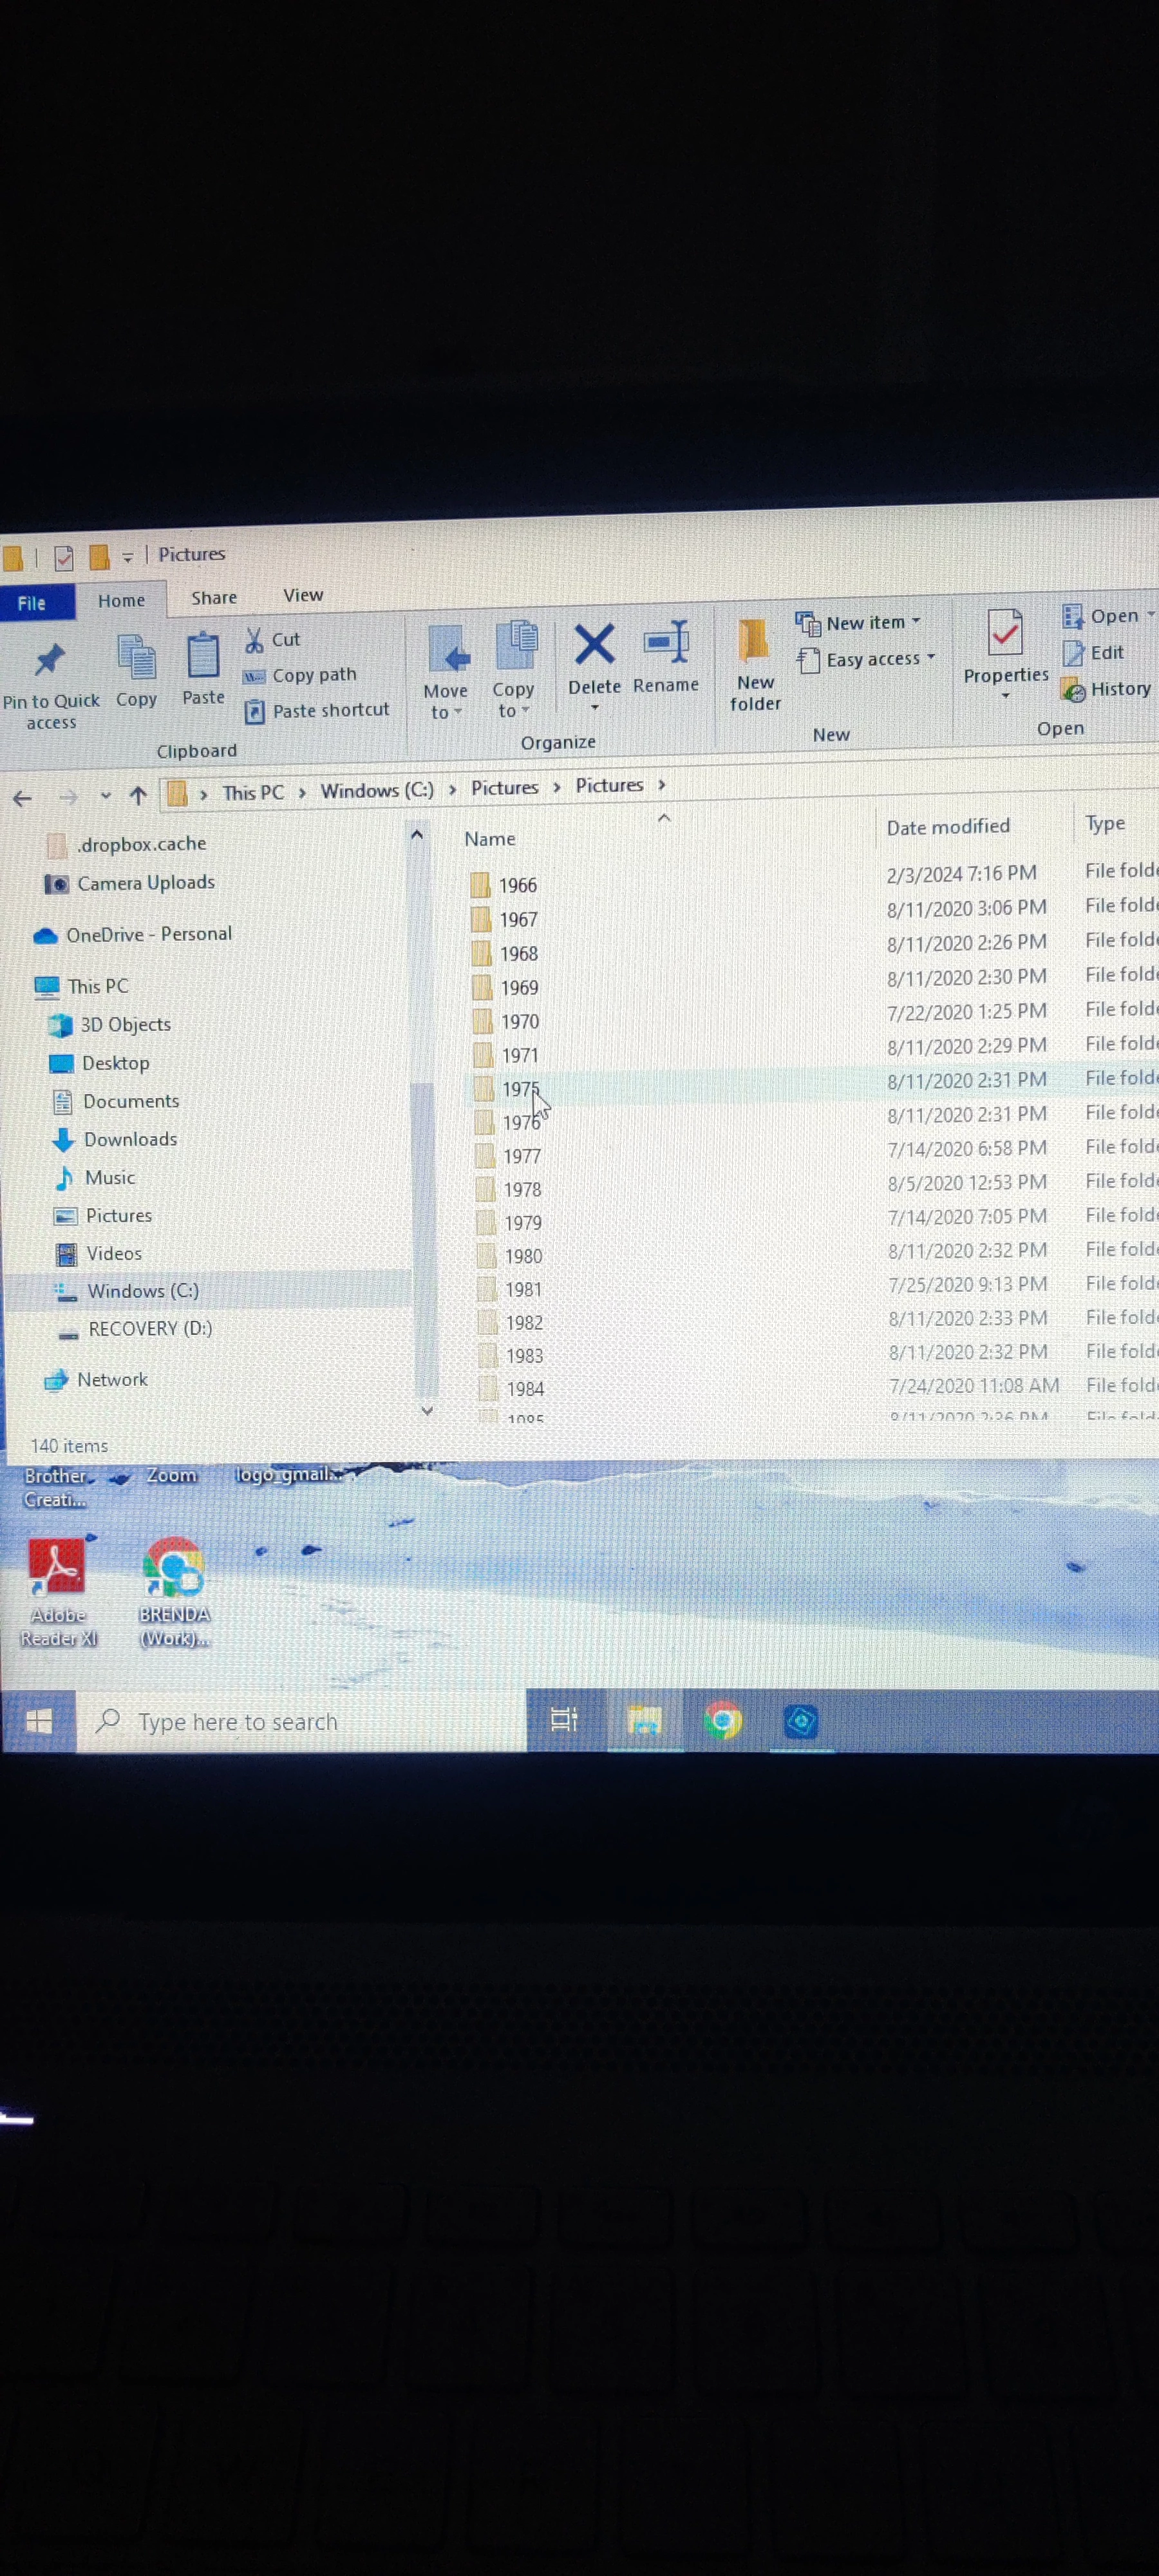Click the Rename icon
Viewport: 1159px width, 2576px height.
(666, 641)
